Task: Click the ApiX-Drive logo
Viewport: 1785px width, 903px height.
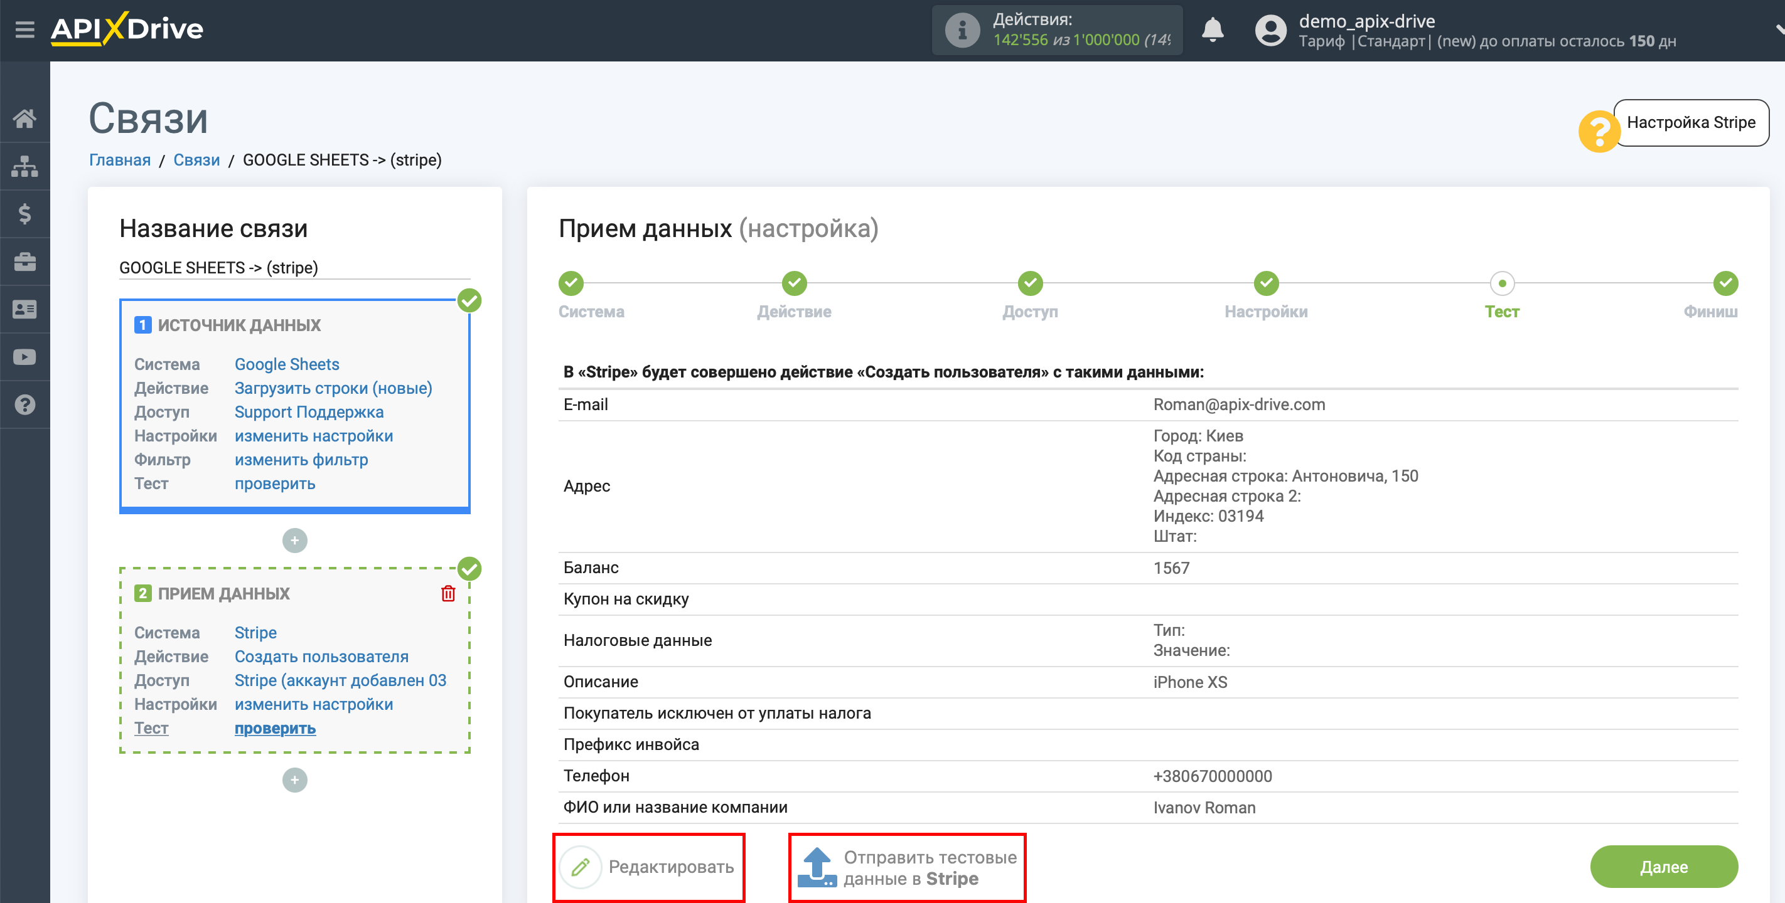Action: pos(127,29)
